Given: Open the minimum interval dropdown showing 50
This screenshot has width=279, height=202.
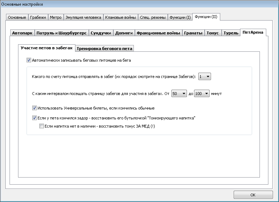Looking at the screenshot, I should pos(179,94).
